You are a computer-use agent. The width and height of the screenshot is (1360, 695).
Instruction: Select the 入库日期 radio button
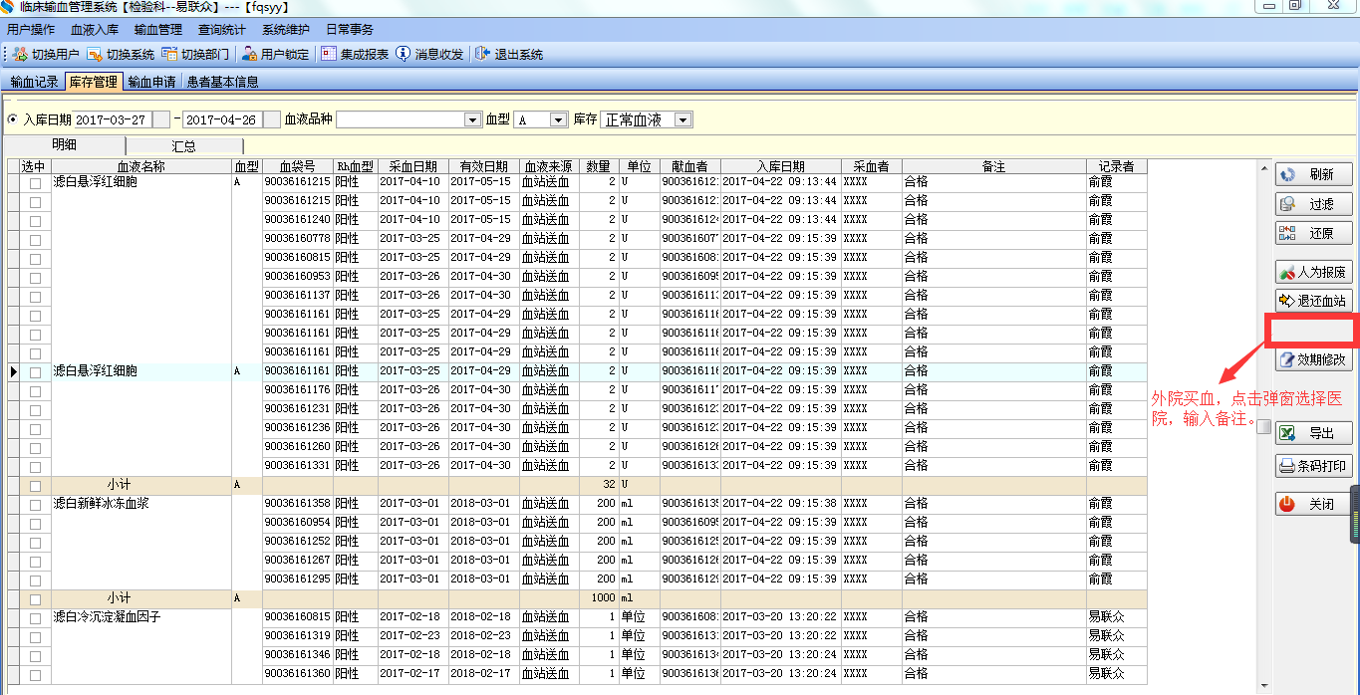(12, 119)
